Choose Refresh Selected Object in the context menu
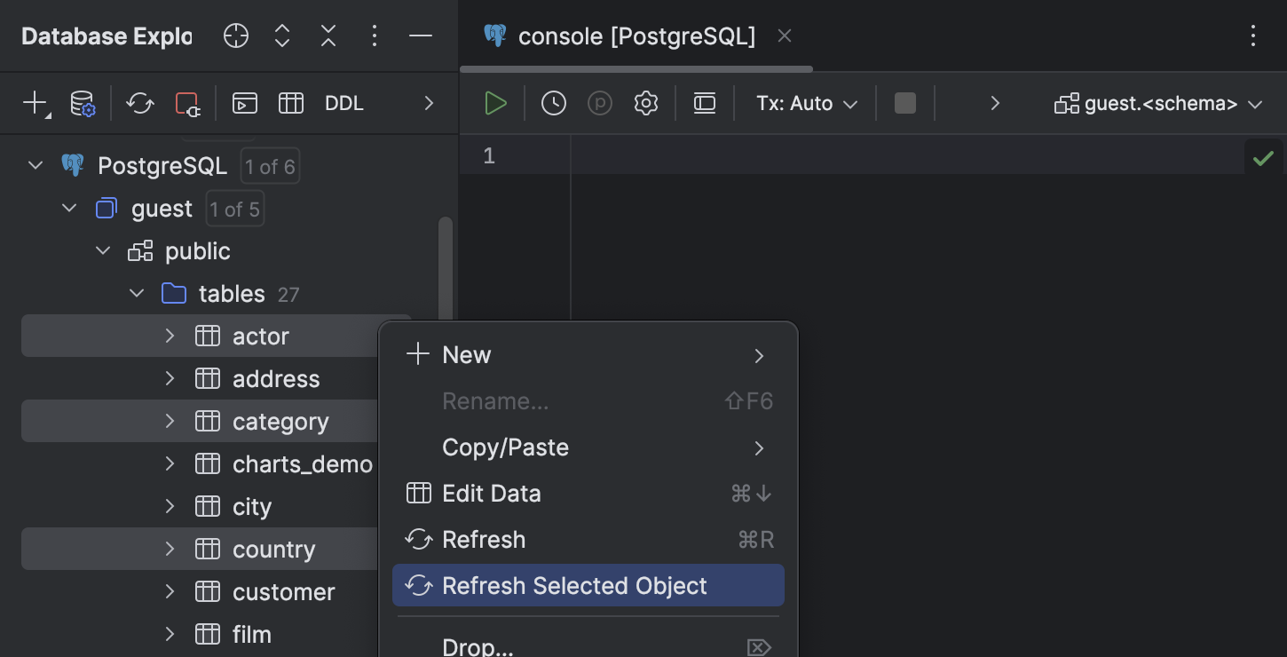1287x657 pixels. coord(574,585)
